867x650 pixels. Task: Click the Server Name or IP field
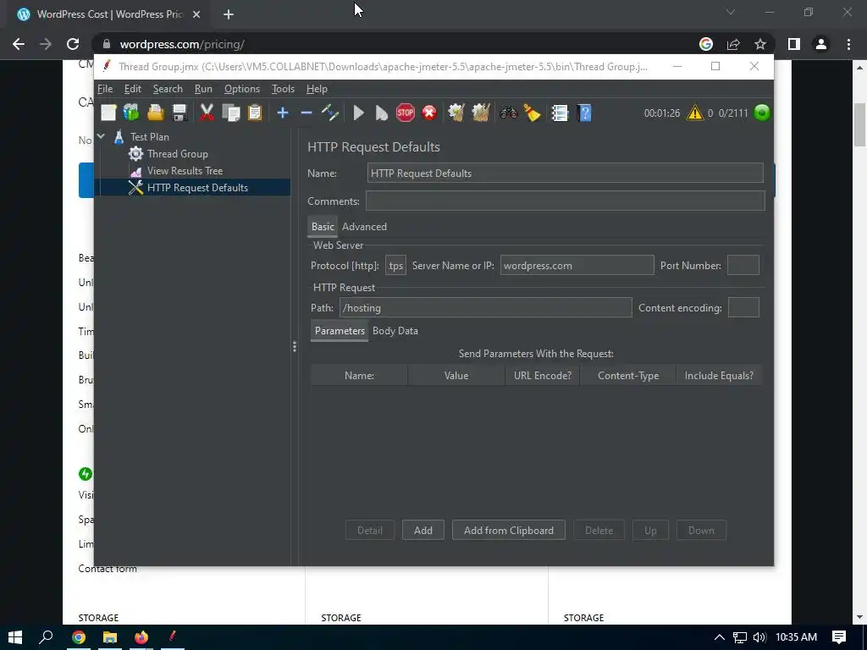coord(577,265)
